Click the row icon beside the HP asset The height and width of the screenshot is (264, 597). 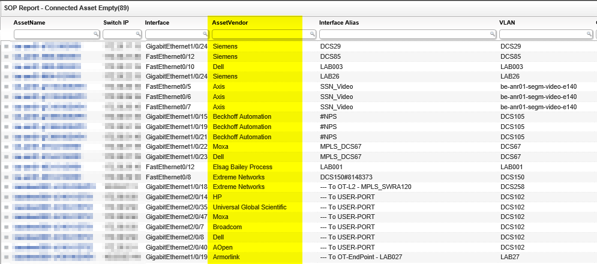click(7, 197)
